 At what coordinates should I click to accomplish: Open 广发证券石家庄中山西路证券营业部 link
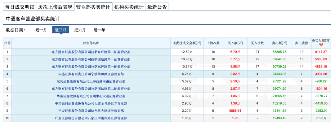click(x=91, y=118)
